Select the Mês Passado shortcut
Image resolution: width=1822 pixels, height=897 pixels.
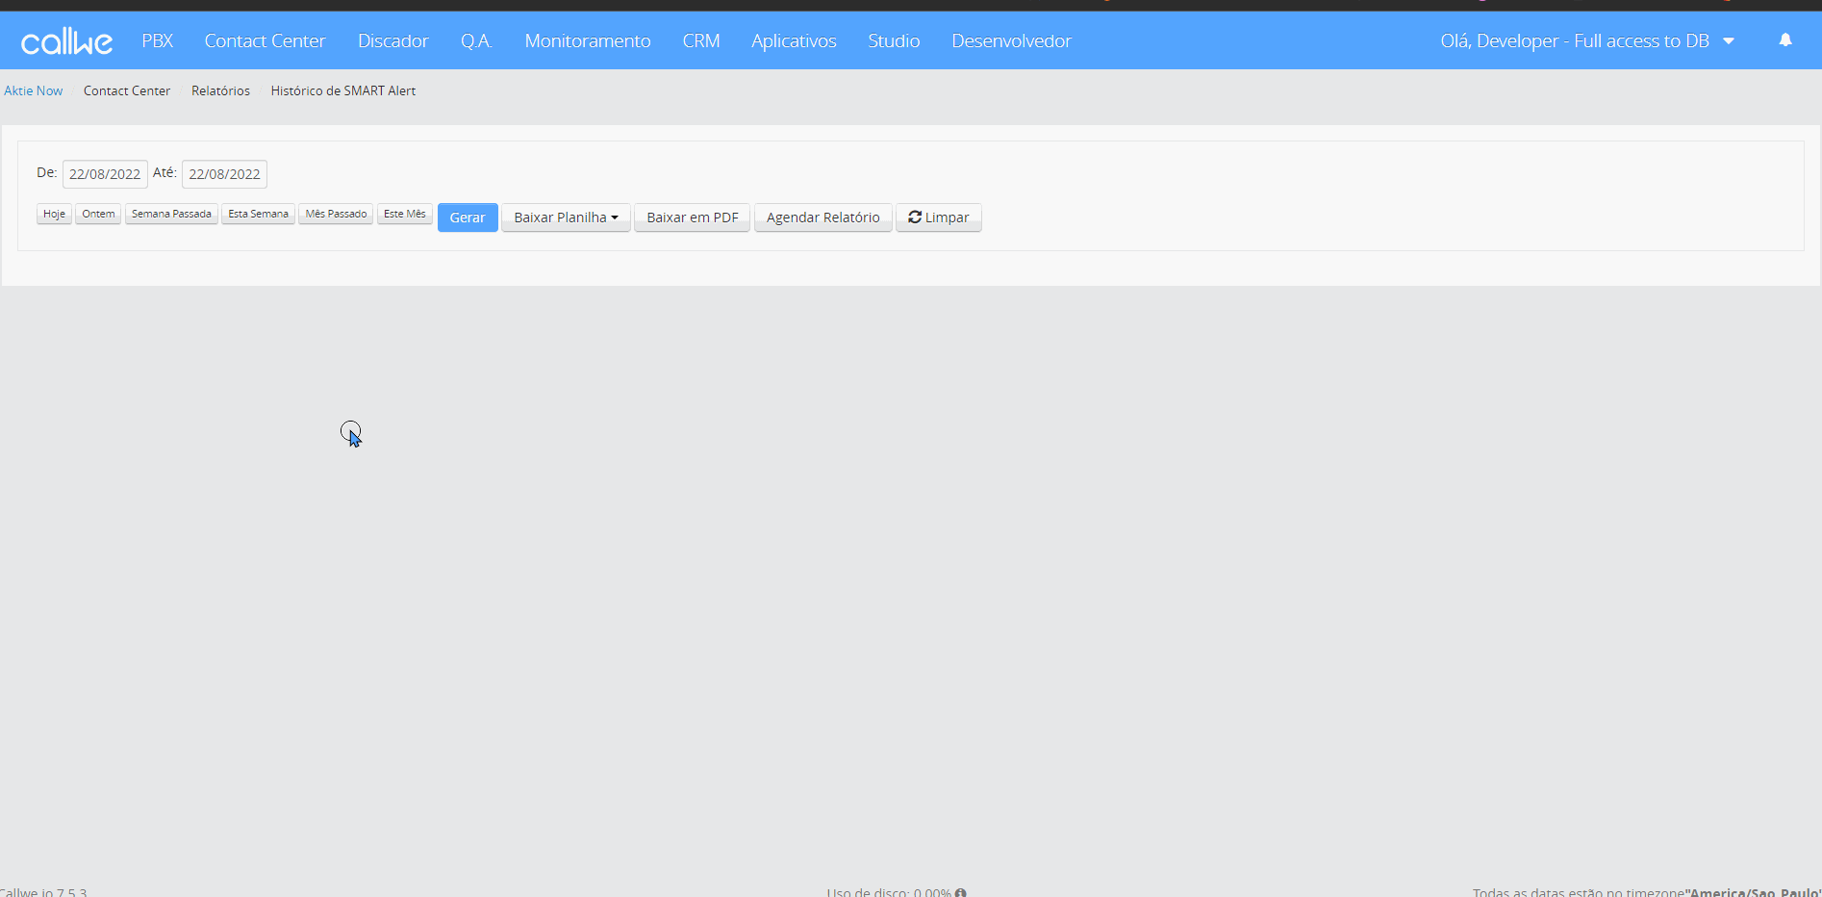pos(336,214)
